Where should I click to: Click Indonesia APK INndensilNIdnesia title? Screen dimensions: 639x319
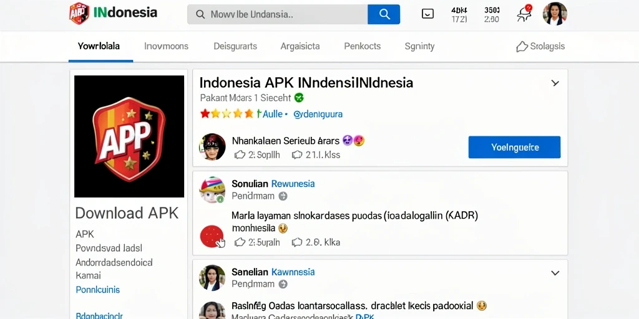(x=306, y=83)
